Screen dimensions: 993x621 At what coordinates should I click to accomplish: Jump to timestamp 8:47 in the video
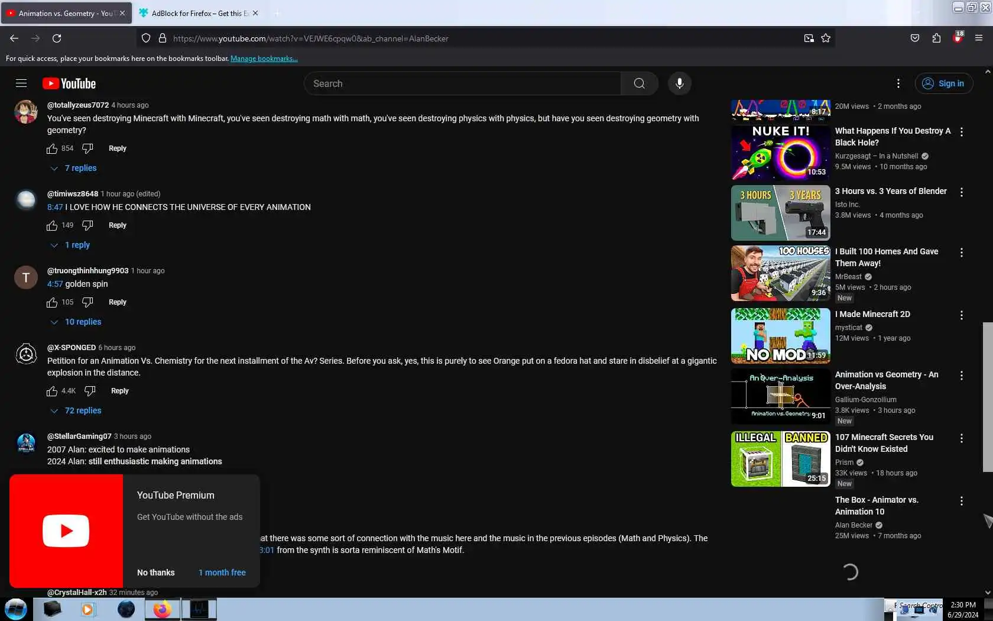coord(55,207)
